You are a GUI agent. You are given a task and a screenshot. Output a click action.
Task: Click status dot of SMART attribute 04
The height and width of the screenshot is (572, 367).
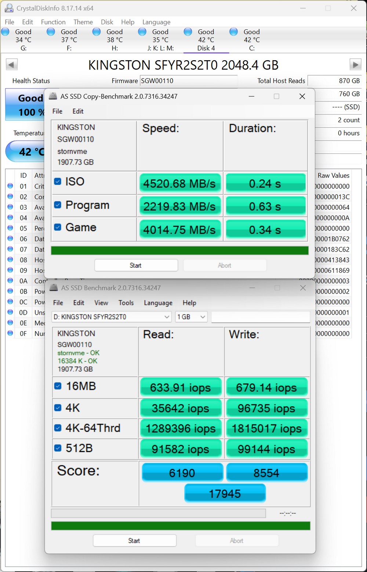[10, 217]
